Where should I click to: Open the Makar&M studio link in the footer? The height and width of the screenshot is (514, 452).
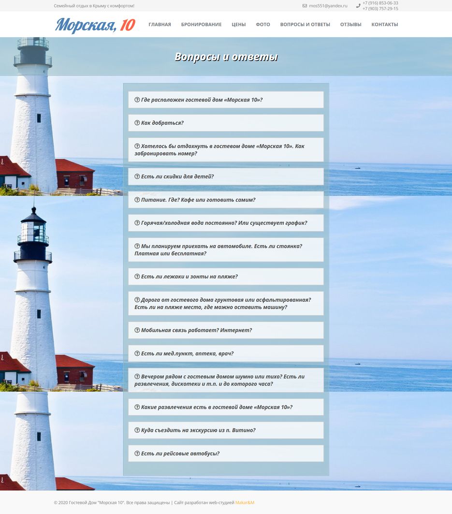[x=245, y=502]
